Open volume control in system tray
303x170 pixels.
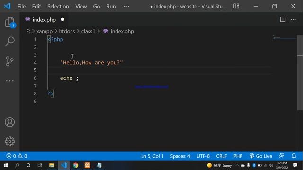[271, 165]
